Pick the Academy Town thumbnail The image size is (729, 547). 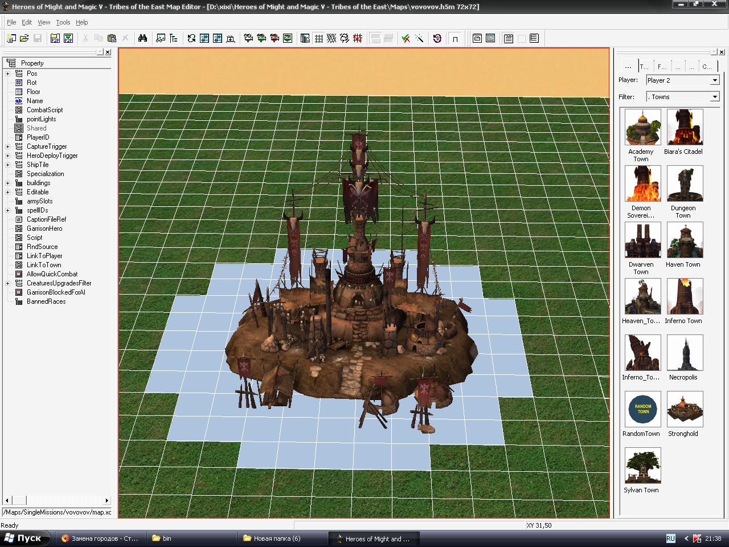coord(642,127)
